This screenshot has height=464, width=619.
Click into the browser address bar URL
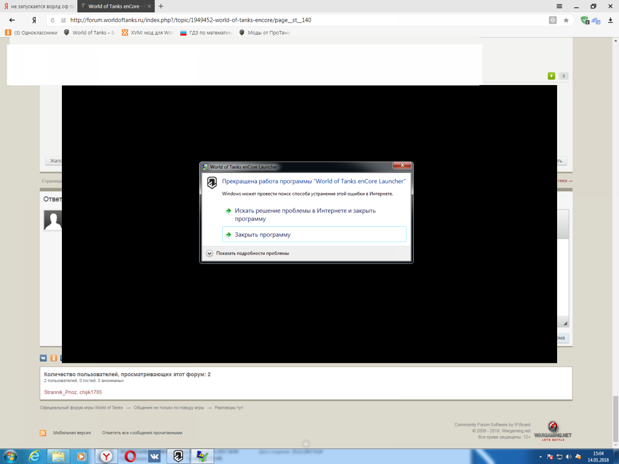click(190, 20)
